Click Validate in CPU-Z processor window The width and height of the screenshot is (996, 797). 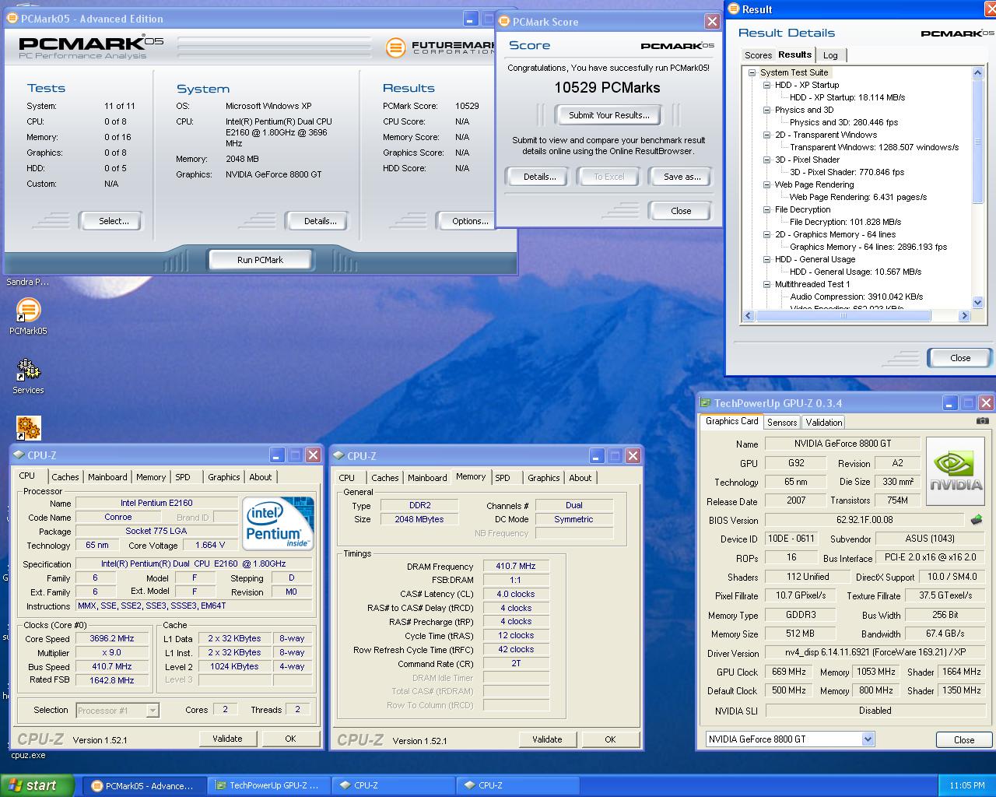(227, 739)
